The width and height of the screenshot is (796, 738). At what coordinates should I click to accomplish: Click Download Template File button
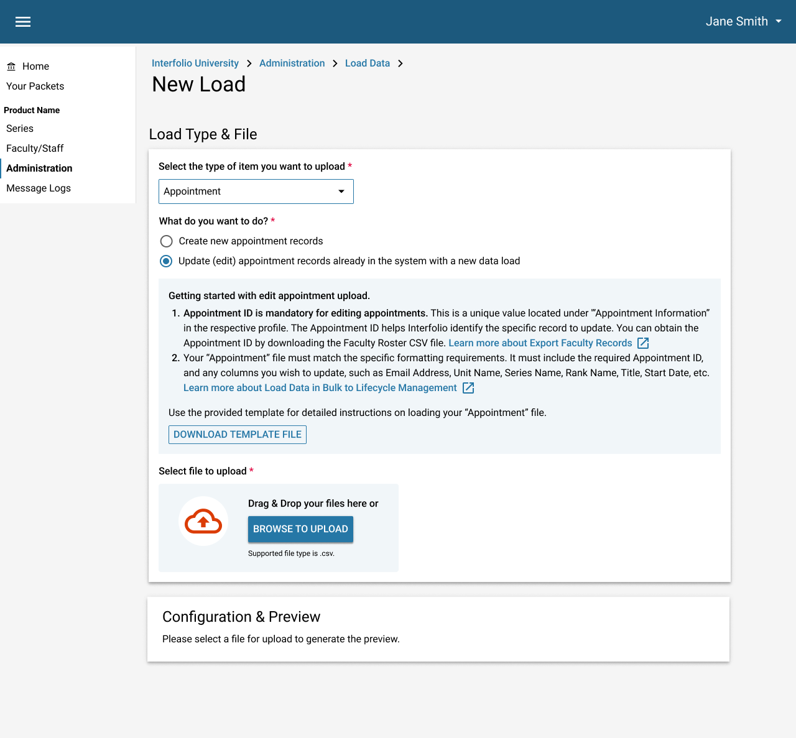coord(238,435)
